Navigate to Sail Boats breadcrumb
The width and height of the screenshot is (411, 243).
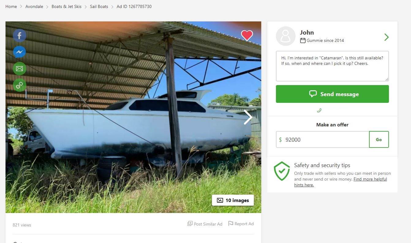coord(99,6)
